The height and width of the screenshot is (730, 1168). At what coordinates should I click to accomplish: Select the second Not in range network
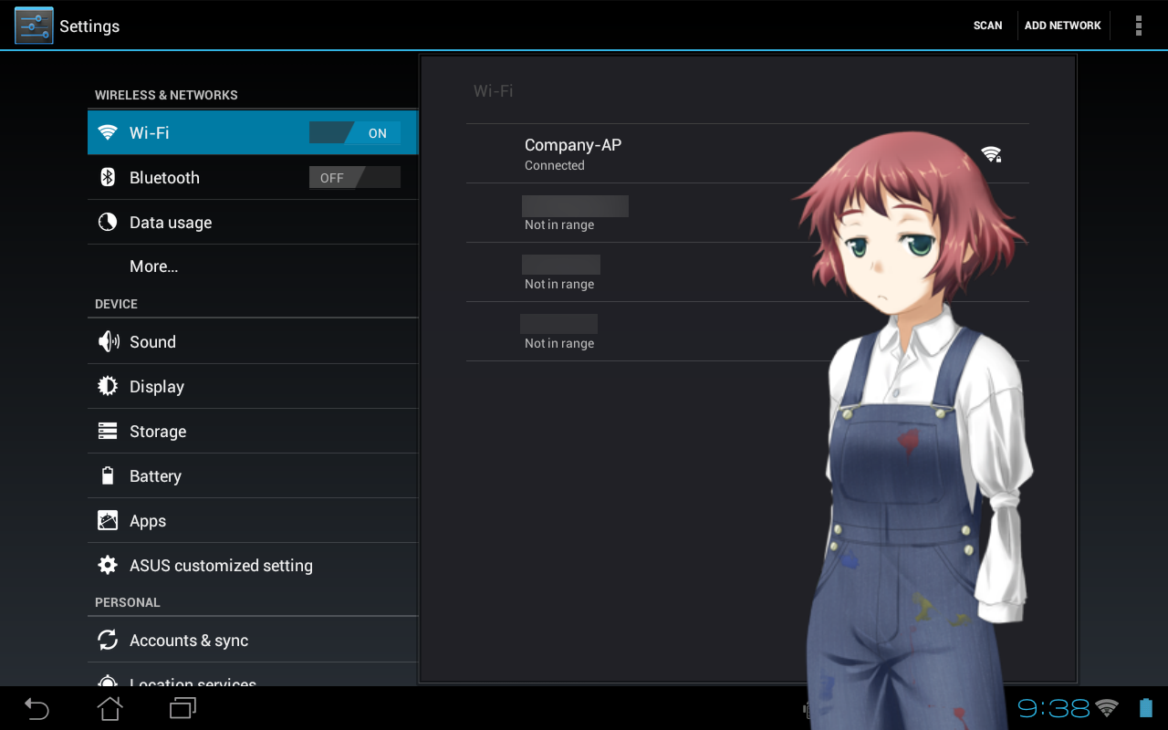click(x=747, y=272)
